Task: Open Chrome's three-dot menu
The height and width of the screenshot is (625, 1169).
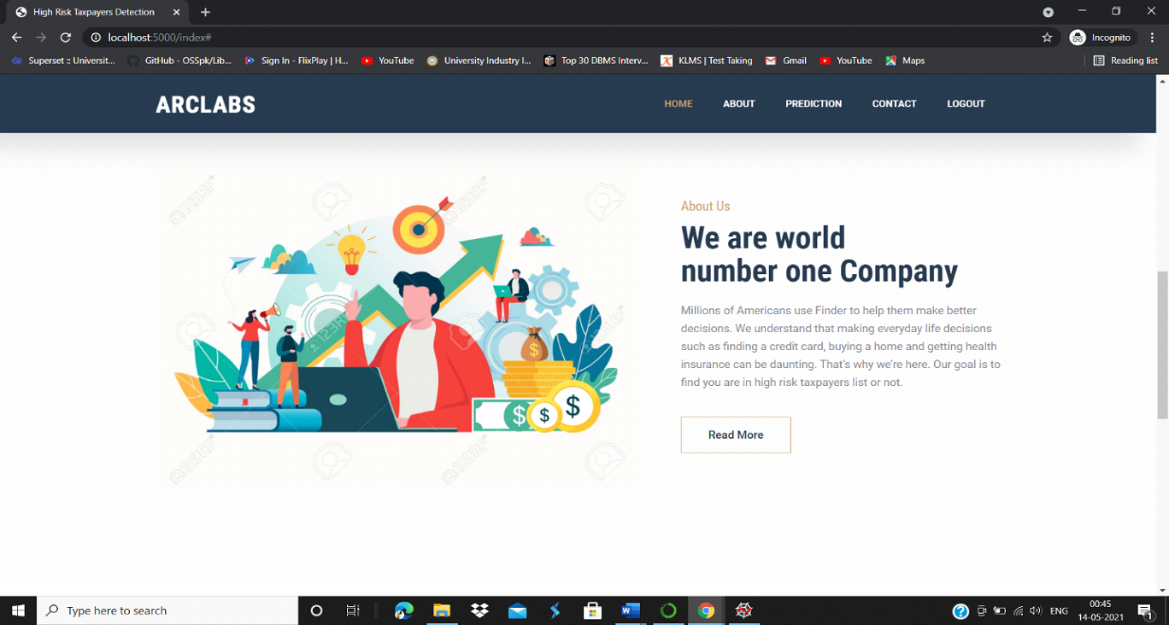Action: tap(1152, 38)
